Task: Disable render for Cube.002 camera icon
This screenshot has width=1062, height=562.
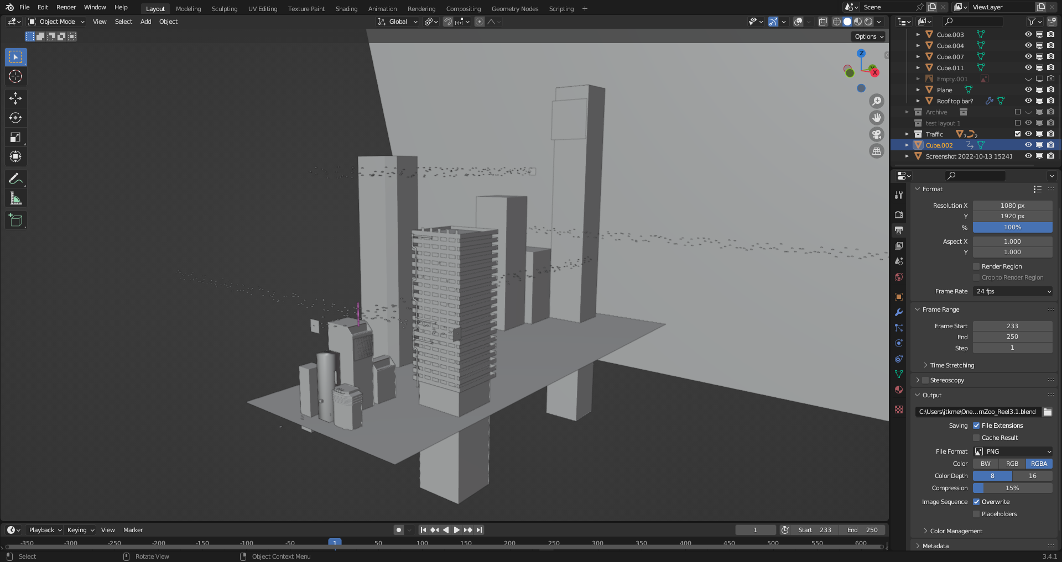Action: point(1050,145)
